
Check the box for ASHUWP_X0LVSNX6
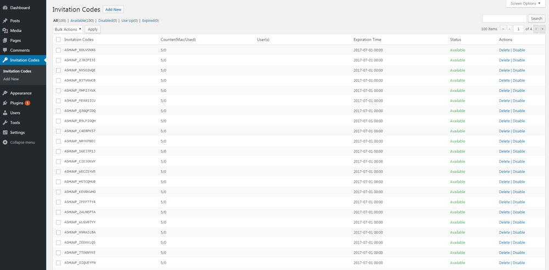pyautogui.click(x=59, y=50)
